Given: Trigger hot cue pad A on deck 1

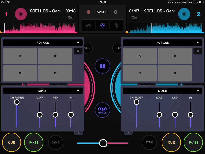Looking at the screenshot, I should click(x=20, y=56).
